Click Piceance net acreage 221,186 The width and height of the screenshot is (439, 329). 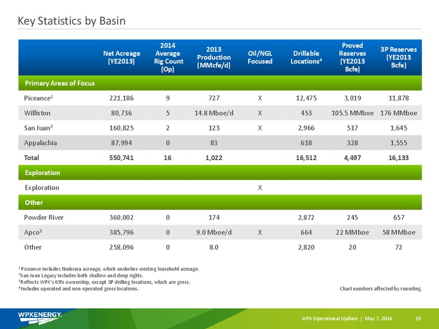[x=121, y=98]
